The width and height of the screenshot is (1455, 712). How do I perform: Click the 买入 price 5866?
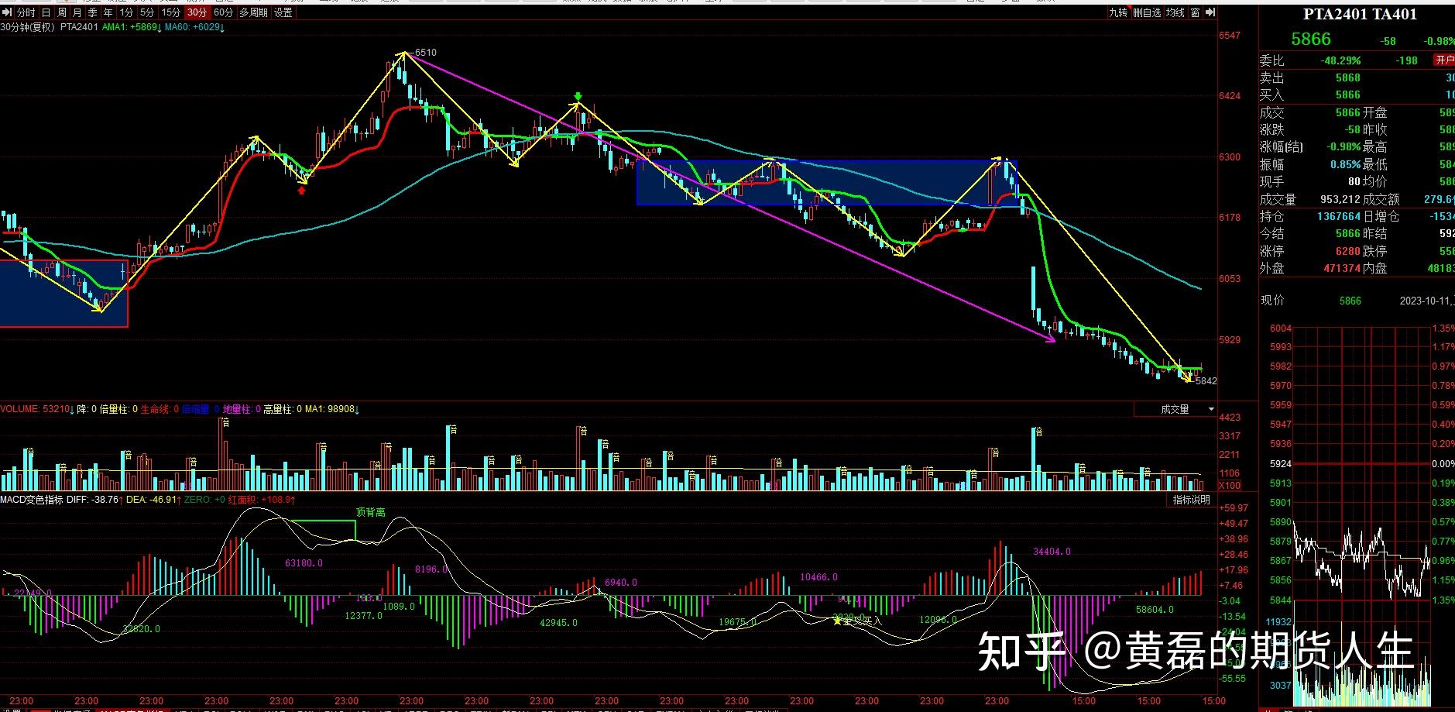tap(1347, 95)
